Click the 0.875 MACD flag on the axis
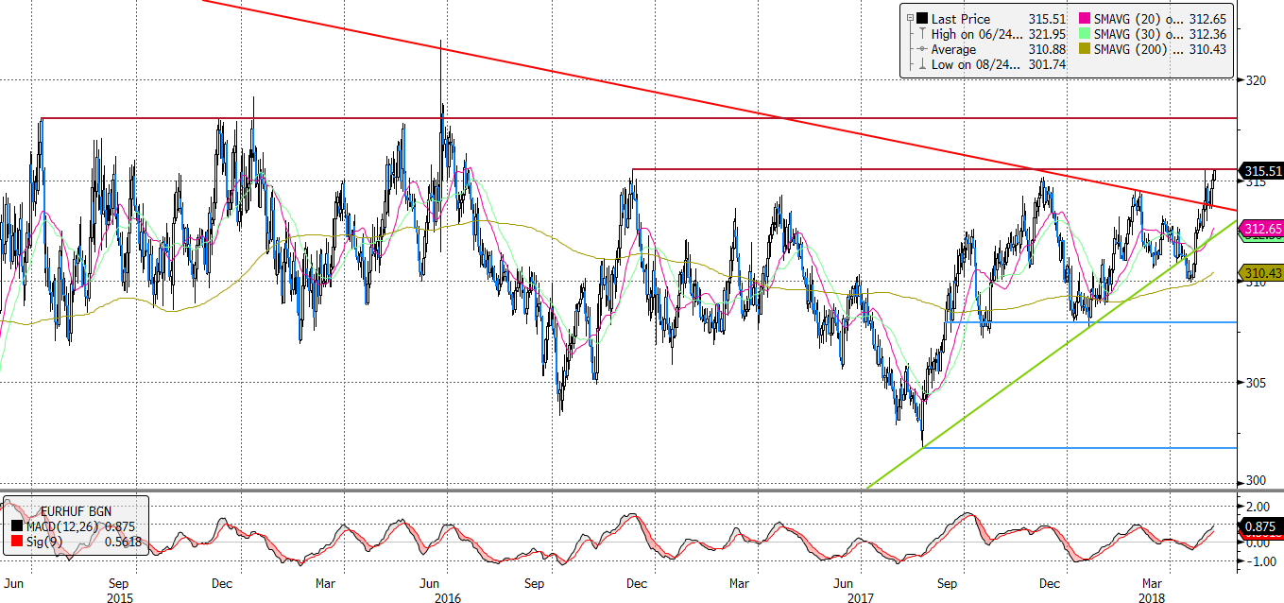The width and height of the screenshot is (1284, 603). [1260, 525]
